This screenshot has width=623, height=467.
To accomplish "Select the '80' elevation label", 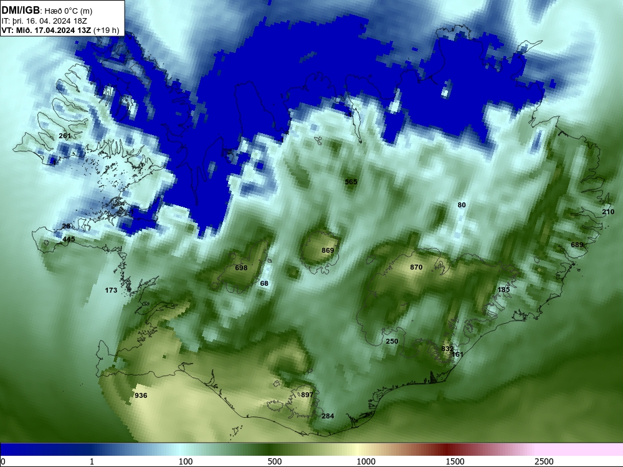I will 461,205.
